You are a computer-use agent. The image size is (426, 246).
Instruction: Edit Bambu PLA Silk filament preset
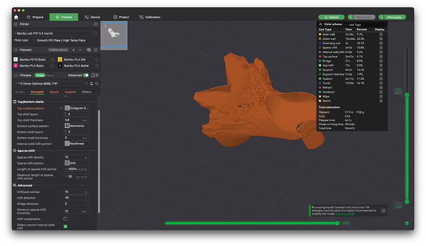click(x=97, y=59)
